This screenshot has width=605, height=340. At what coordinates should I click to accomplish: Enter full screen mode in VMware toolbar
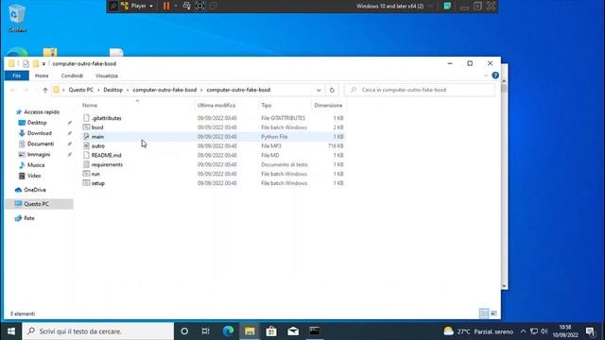click(199, 6)
